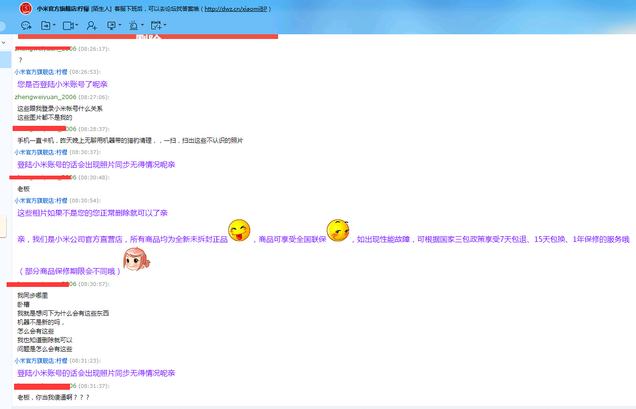The width and height of the screenshot is (636, 409).
Task: Click the add friend icon
Action: (92, 26)
